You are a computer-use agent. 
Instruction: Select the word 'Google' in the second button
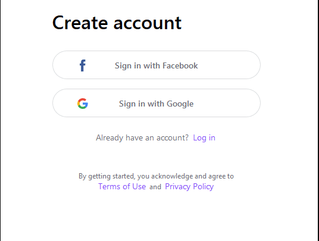coord(180,104)
